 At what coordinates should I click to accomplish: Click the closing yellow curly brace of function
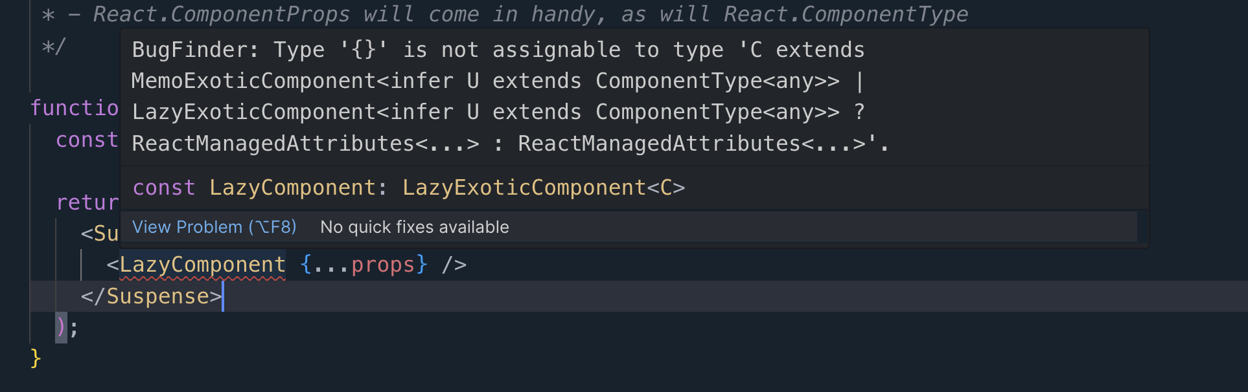36,358
